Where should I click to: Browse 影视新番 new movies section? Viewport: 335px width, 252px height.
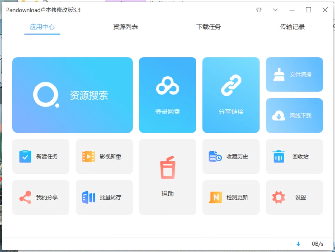pos(104,156)
